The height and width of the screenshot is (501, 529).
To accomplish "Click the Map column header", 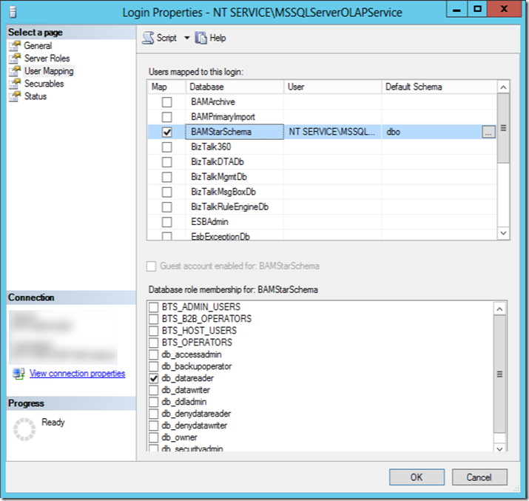I will coord(166,87).
